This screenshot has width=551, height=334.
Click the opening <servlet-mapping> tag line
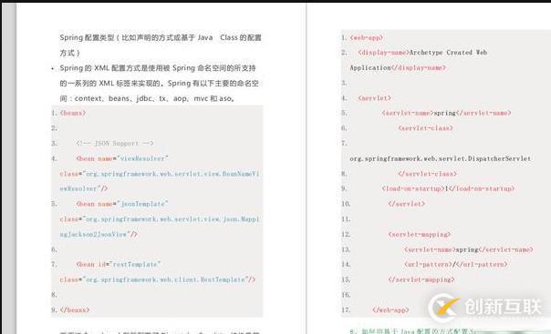420,234
